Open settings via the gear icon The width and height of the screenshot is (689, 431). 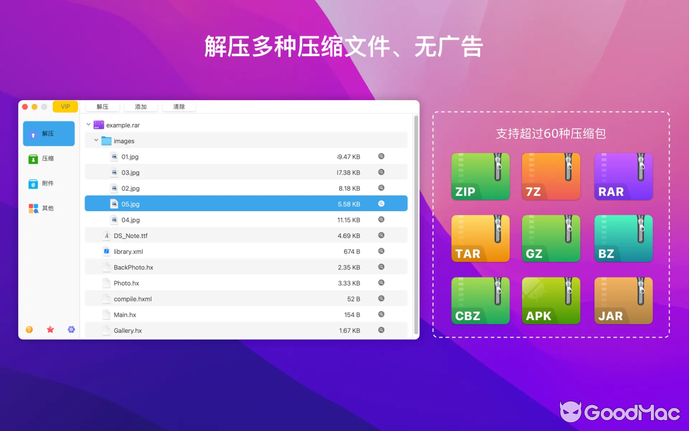point(71,329)
